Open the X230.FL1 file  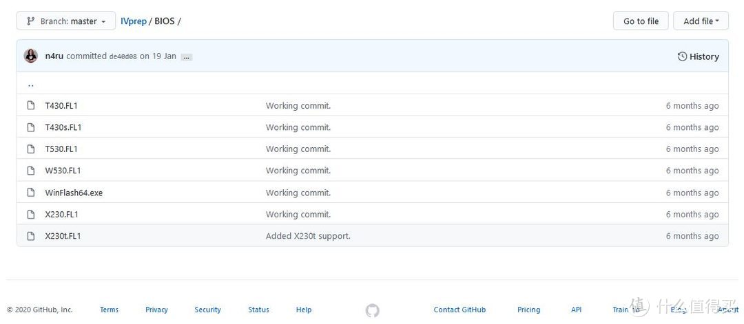tap(62, 214)
